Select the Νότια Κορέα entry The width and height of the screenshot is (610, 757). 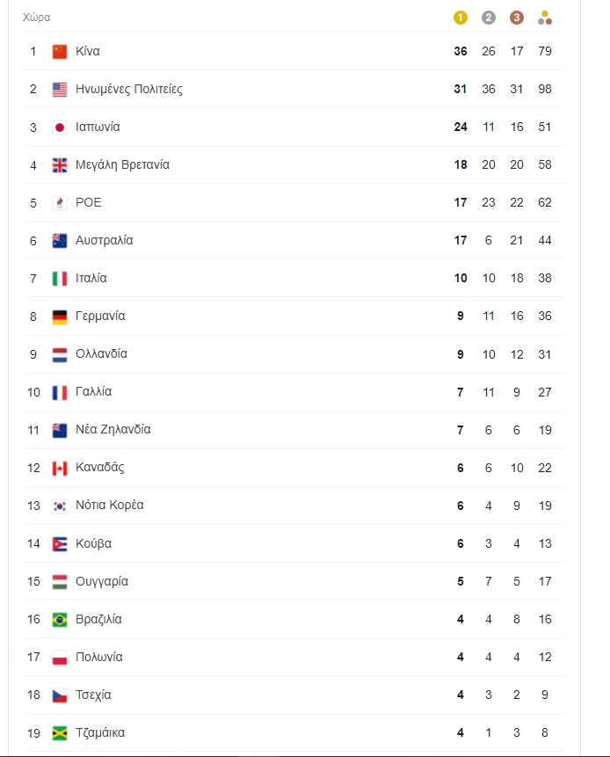[110, 505]
